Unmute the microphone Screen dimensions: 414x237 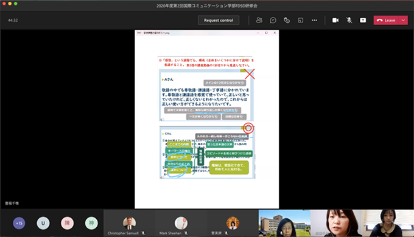(349, 20)
